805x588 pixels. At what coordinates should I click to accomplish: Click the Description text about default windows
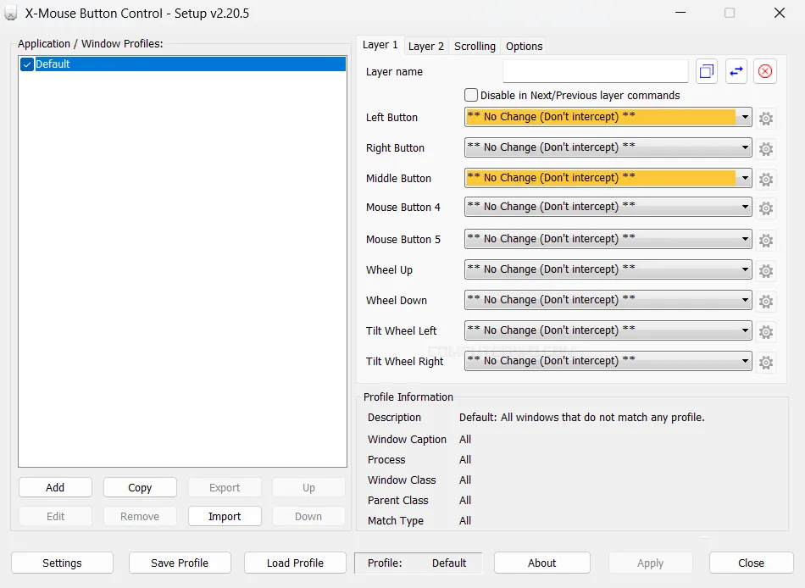click(x=581, y=418)
